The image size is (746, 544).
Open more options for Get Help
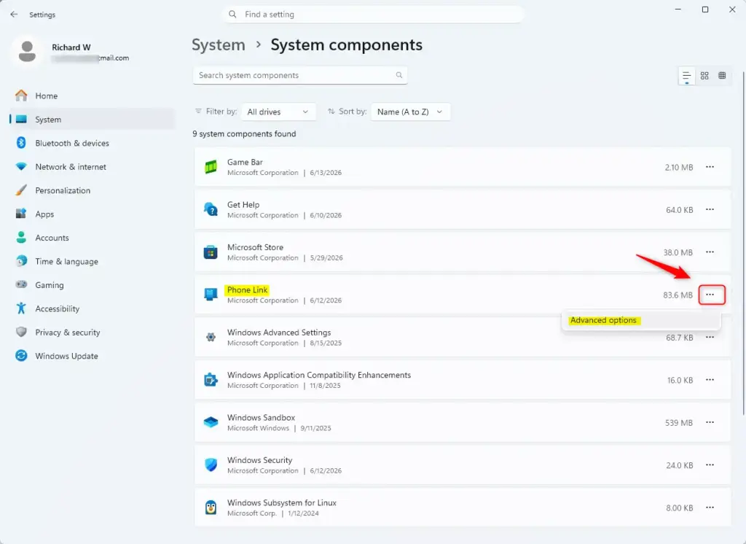click(x=710, y=209)
